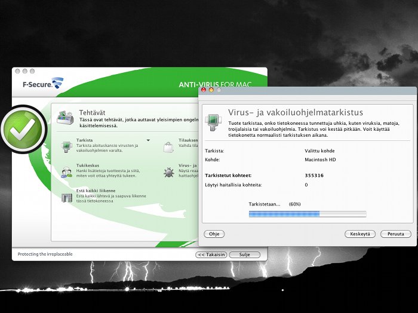Open the Tukikeskus task link
This screenshot has height=313, width=418.
[88, 165]
